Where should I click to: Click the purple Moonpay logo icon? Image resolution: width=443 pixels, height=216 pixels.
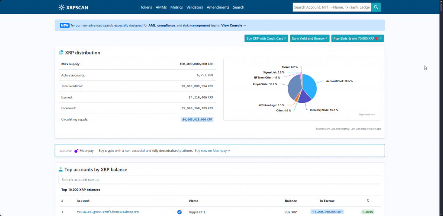76,151
